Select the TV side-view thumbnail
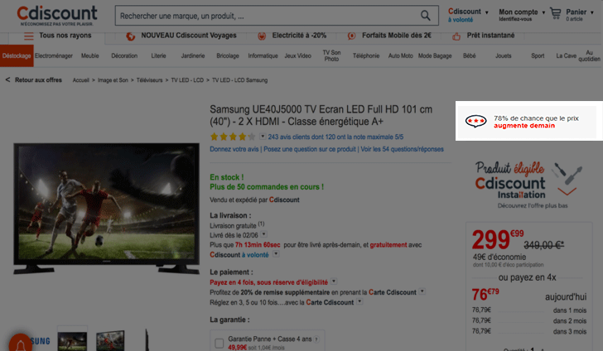This screenshot has height=351, width=603. (x=147, y=340)
